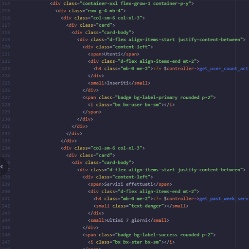Place cursor in 'Utenti' span text
Viewport: 249px width, 249px height.
112,54
